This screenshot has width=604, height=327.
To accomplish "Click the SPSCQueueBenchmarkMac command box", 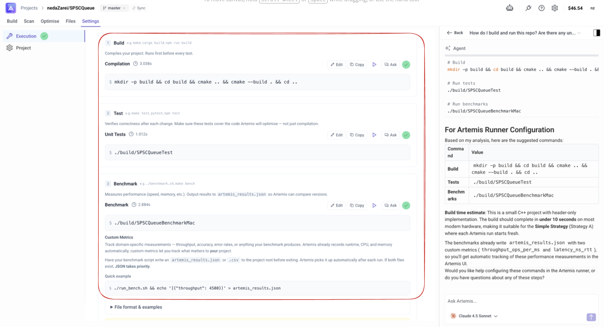I will click(x=257, y=223).
